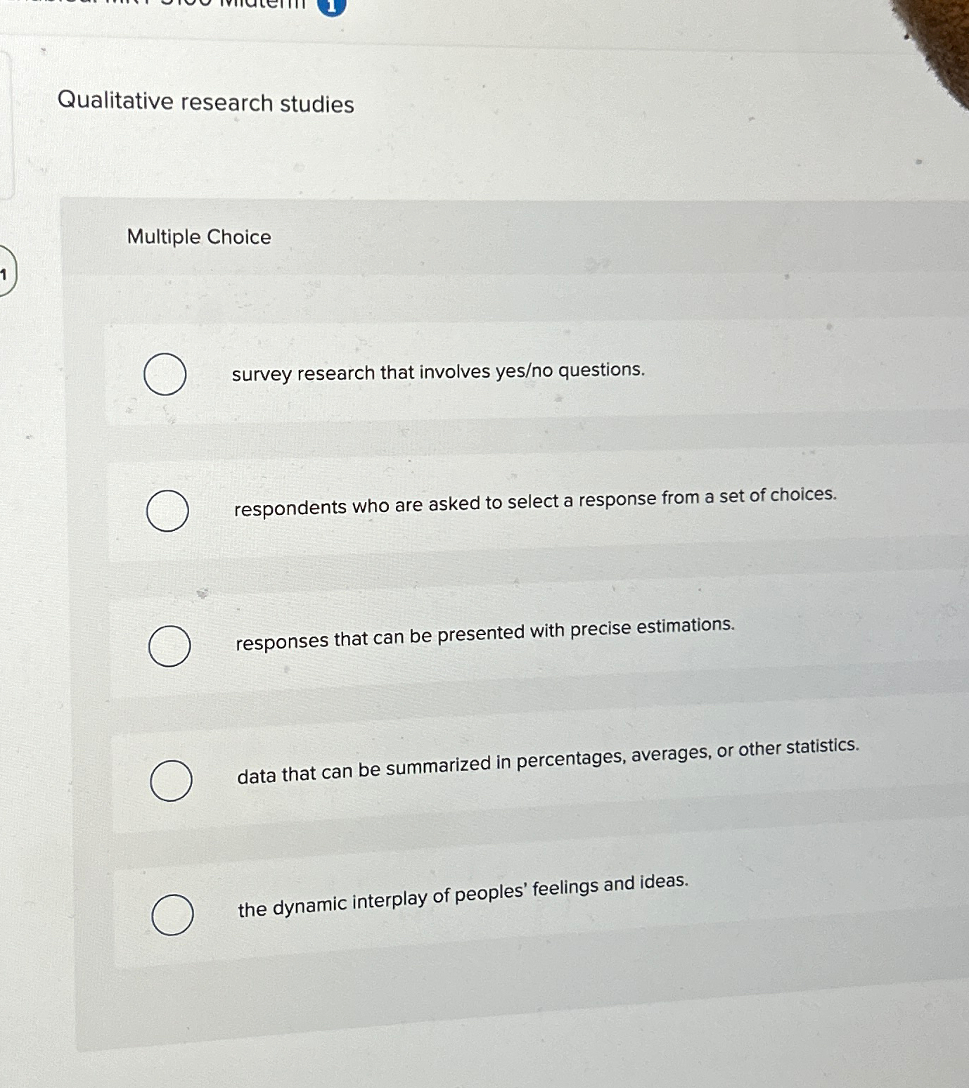Screen dimensions: 969x1088
Task: Click the text about respondents selecting responses
Action: pyautogui.click(x=534, y=504)
